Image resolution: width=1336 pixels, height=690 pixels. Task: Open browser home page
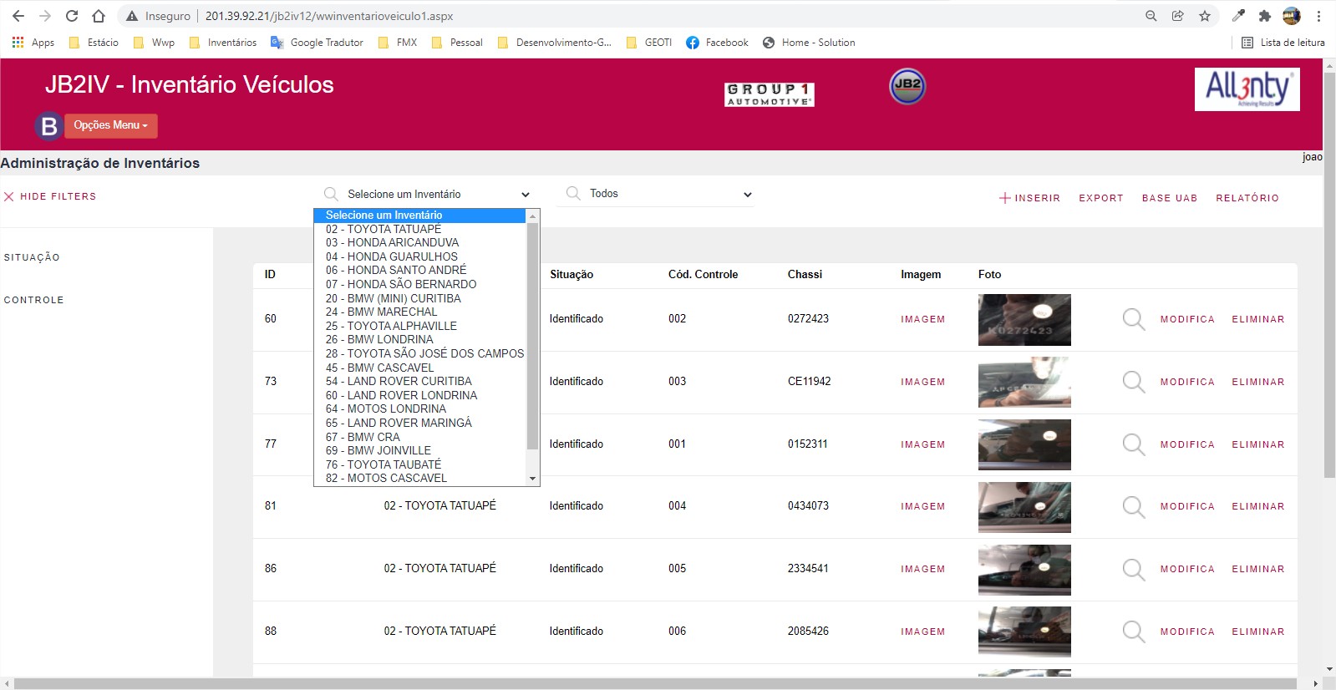coord(99,16)
